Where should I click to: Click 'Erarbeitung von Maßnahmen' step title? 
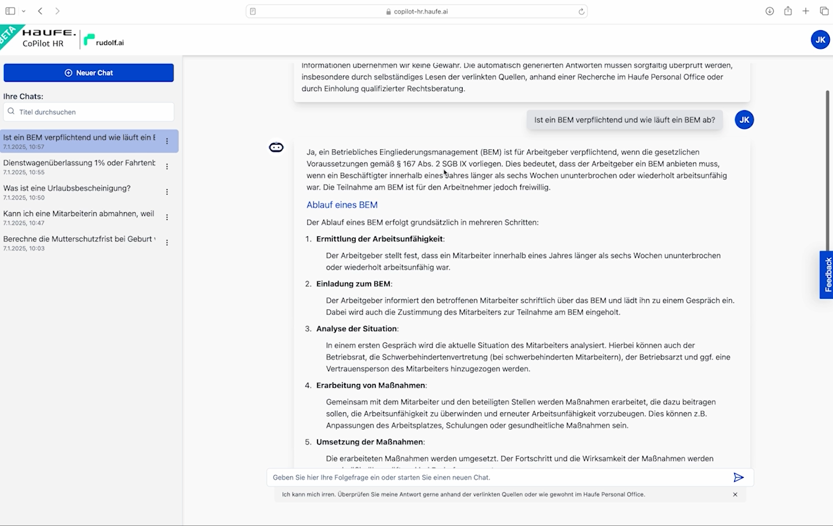(x=371, y=385)
